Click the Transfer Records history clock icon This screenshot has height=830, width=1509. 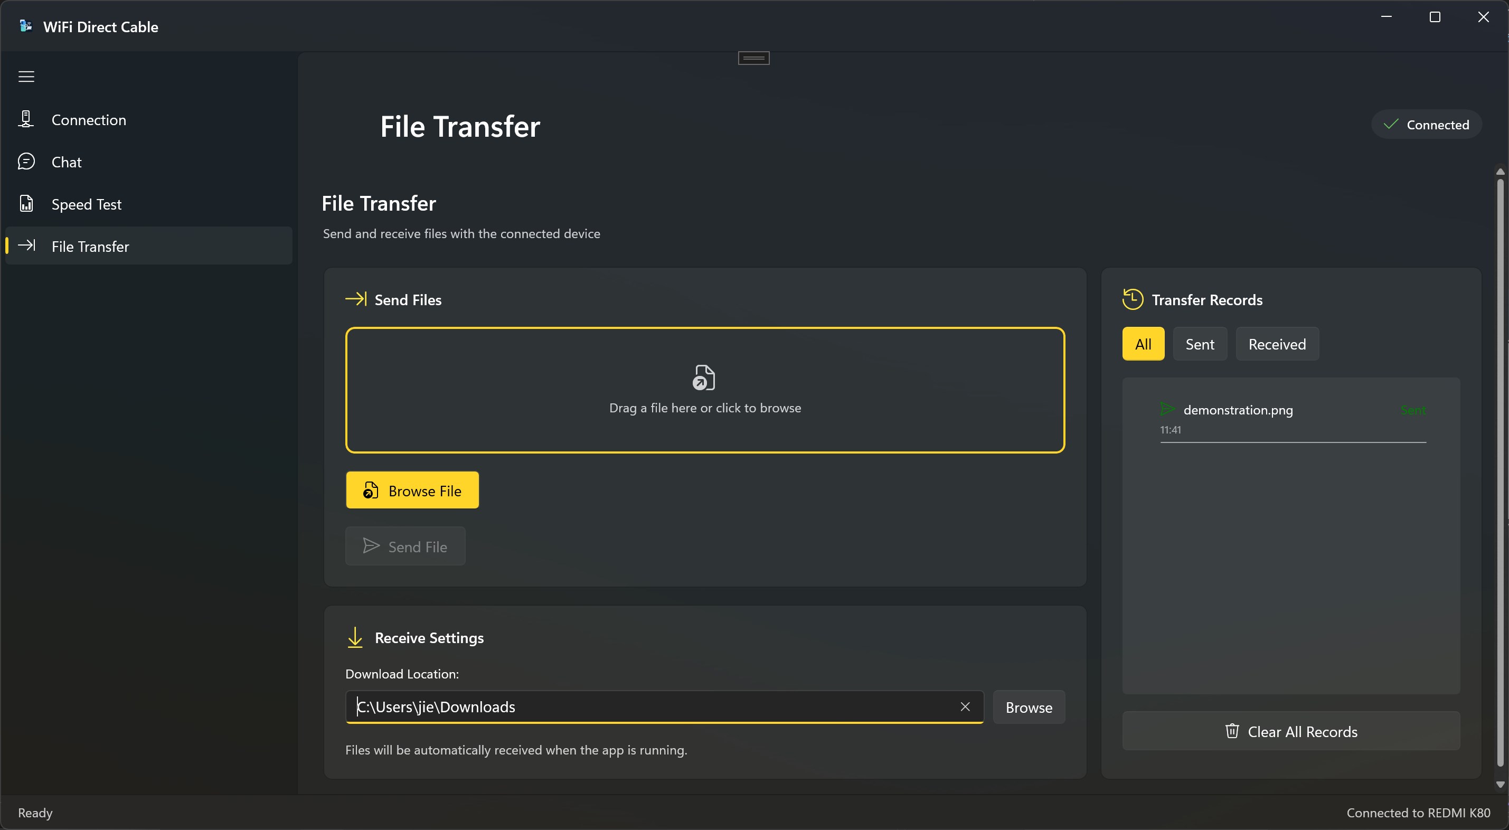click(1133, 299)
